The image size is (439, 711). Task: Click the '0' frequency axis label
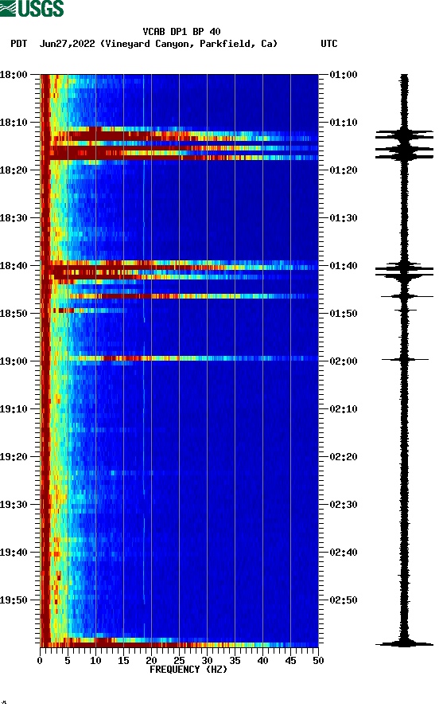coord(40,661)
